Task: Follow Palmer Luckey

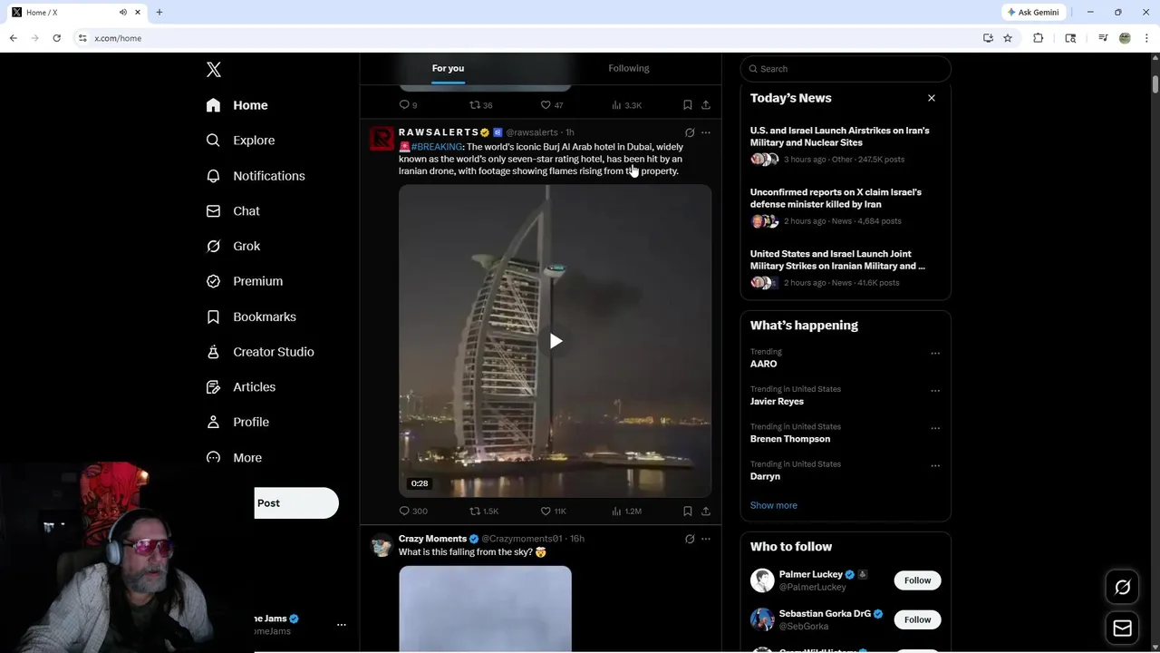Action: [917, 580]
